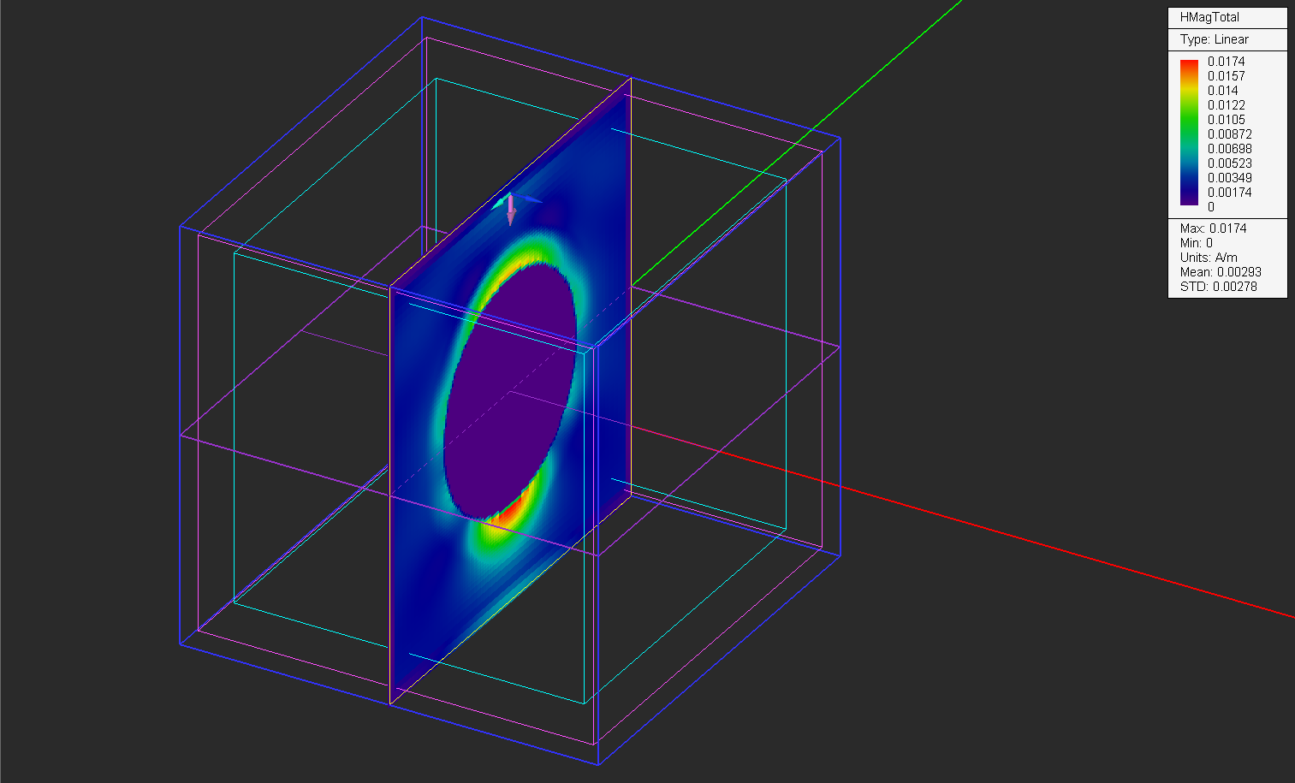Click the 'STD: 0.00278' statistic
Screen dimensions: 1295x783
(x=1218, y=287)
